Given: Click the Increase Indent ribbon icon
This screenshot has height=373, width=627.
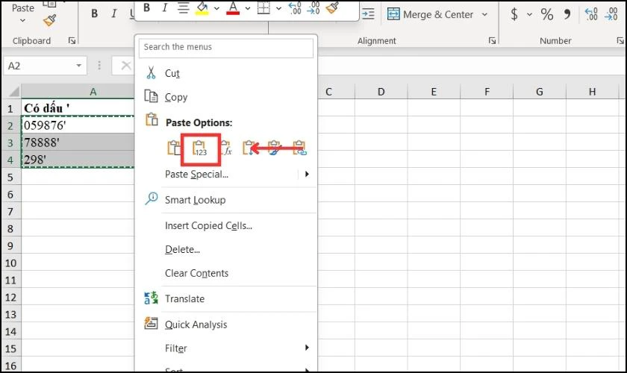Looking at the screenshot, I should tap(368, 14).
